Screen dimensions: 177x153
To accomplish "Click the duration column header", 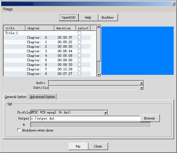I will (x=65, y=28).
